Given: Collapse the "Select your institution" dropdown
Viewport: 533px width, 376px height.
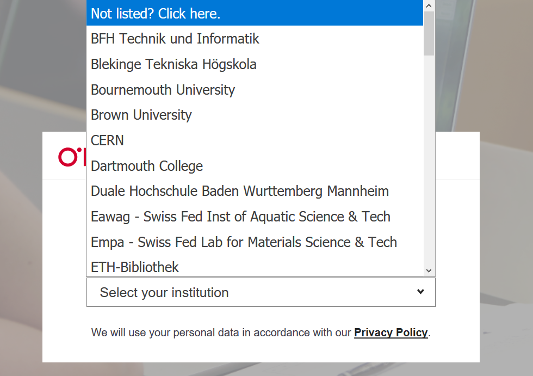Looking at the screenshot, I should (260, 292).
